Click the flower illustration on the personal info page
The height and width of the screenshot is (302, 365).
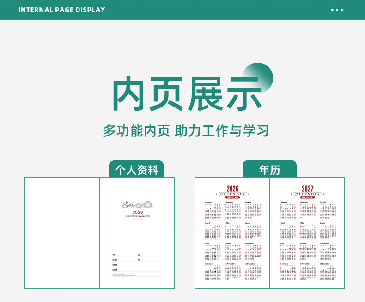[137, 204]
